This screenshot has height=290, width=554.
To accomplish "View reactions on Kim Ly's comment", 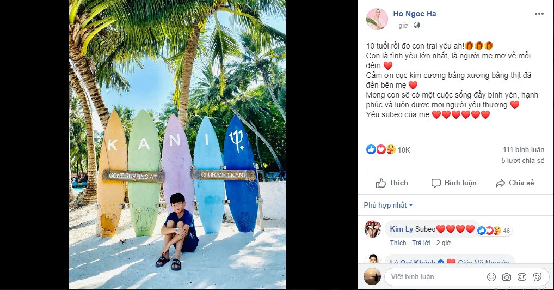I will click(x=494, y=231).
